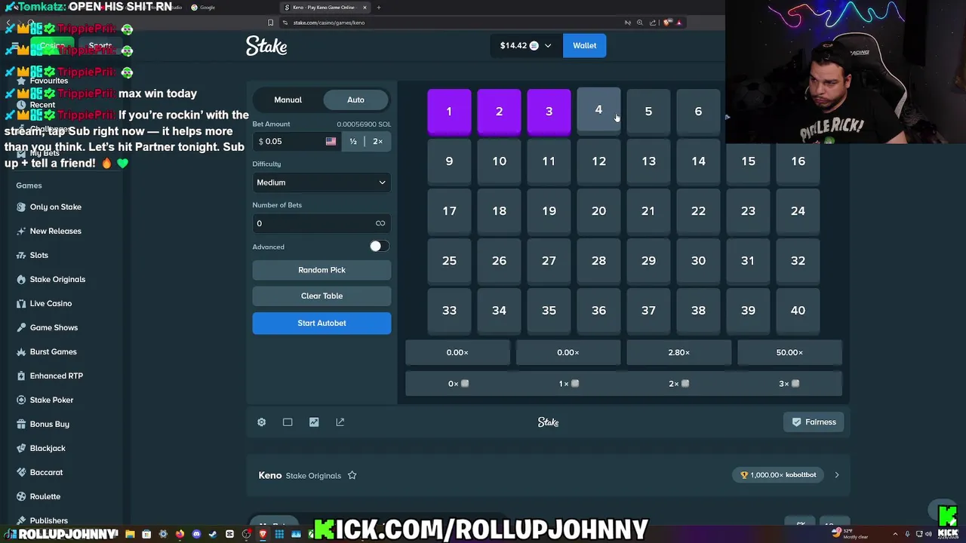The height and width of the screenshot is (543, 966).
Task: Open live stats chart icon
Action: [x=314, y=422]
